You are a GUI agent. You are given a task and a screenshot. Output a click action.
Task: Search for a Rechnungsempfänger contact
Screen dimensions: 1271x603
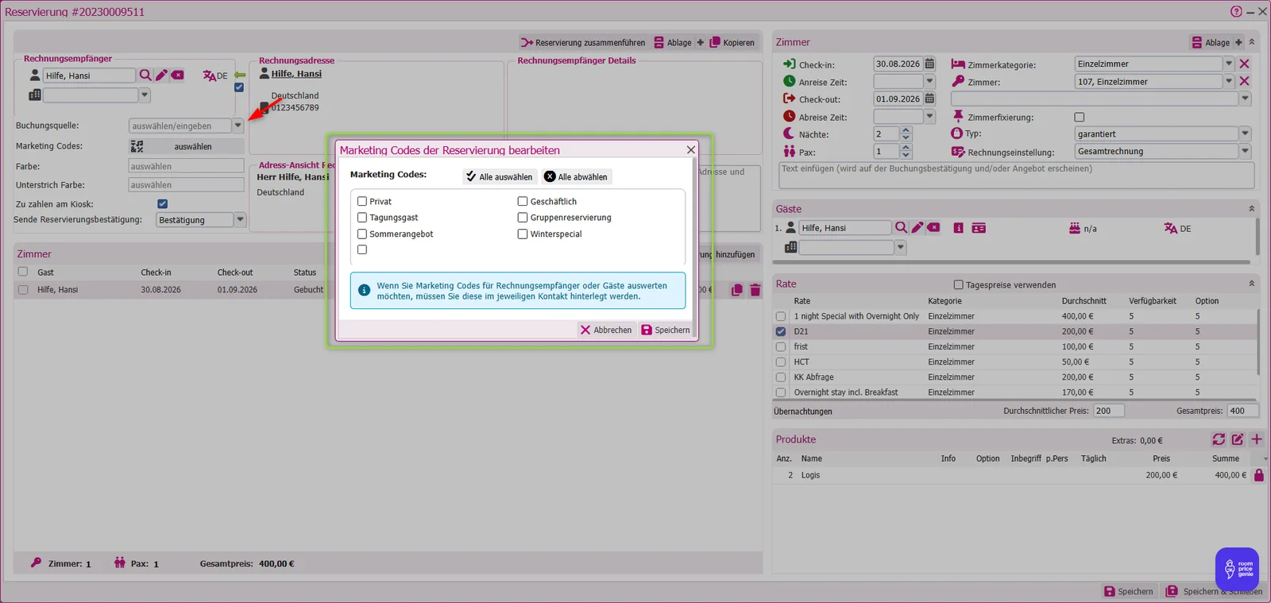pos(145,75)
